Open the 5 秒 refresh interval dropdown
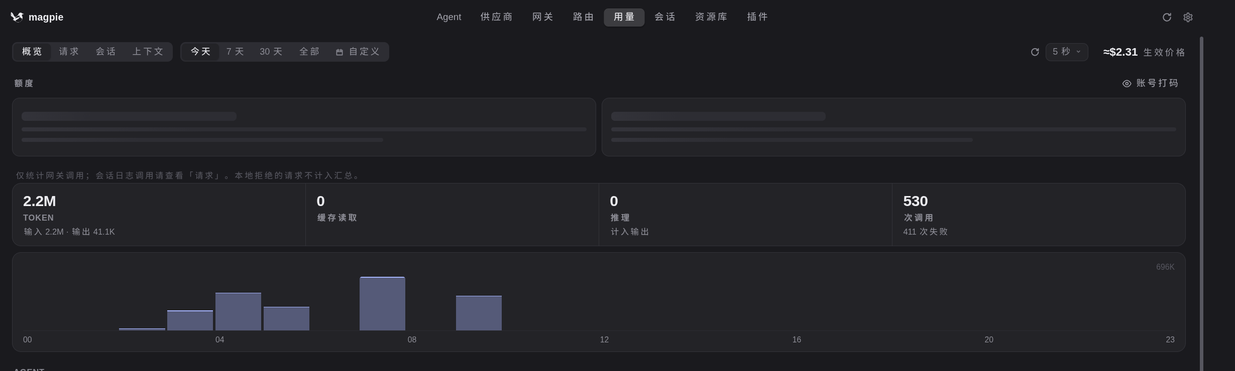Viewport: 1235px width, 371px height. pos(1067,52)
